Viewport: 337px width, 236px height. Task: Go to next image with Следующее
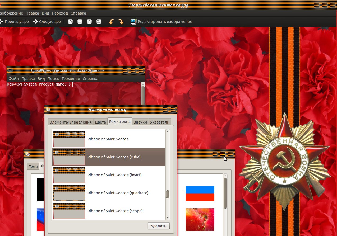click(47, 22)
